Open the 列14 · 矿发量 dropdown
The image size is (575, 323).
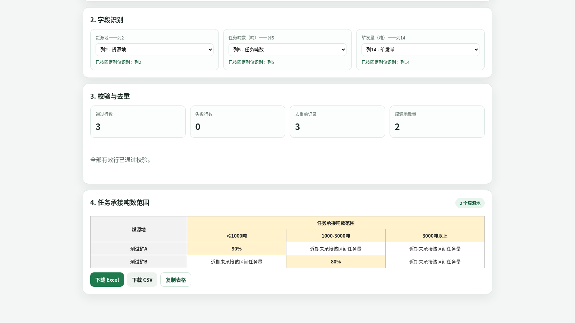pyautogui.click(x=420, y=50)
